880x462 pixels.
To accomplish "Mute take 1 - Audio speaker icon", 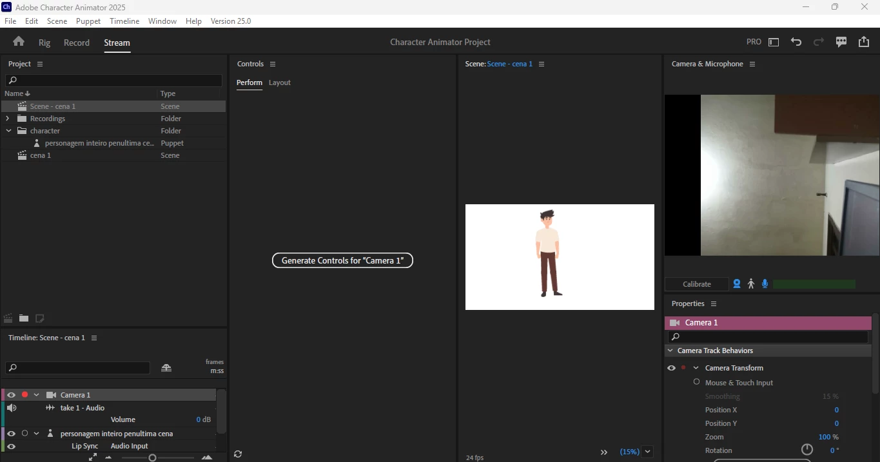I will [11, 408].
